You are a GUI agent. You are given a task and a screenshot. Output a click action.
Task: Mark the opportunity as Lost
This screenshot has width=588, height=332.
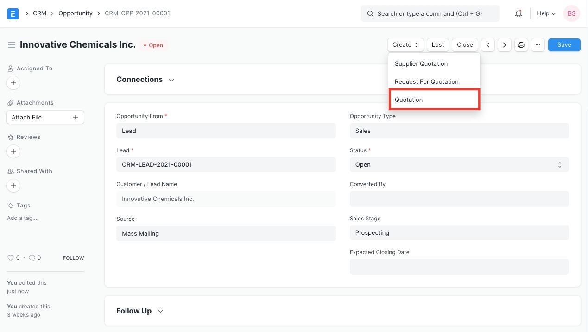[x=437, y=45]
